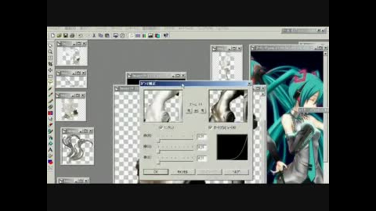This screenshot has height=211, width=376.
Task: Select the Mover tool
Action: pyautogui.click(x=51, y=70)
